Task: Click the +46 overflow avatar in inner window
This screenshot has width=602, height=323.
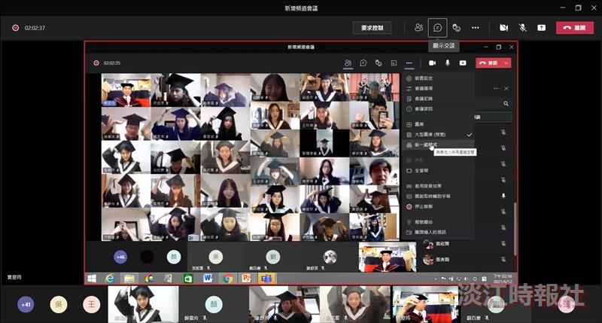Action: [x=120, y=257]
